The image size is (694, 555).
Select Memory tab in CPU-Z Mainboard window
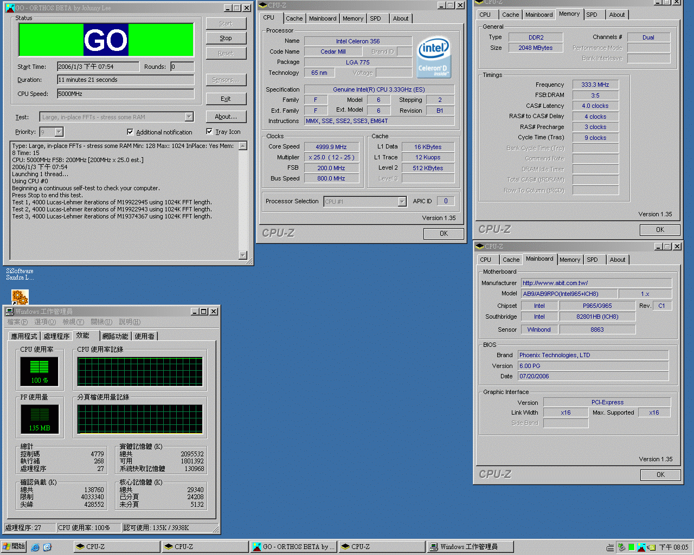[x=570, y=260]
